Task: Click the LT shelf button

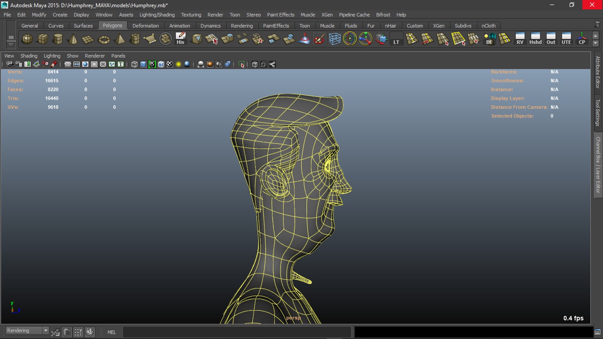Action: click(396, 39)
